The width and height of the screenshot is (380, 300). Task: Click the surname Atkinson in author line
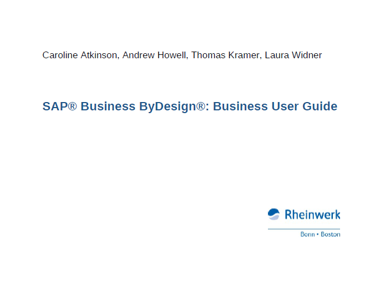click(x=98, y=55)
